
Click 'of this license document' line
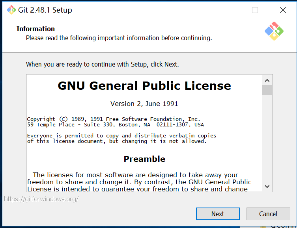117,141
